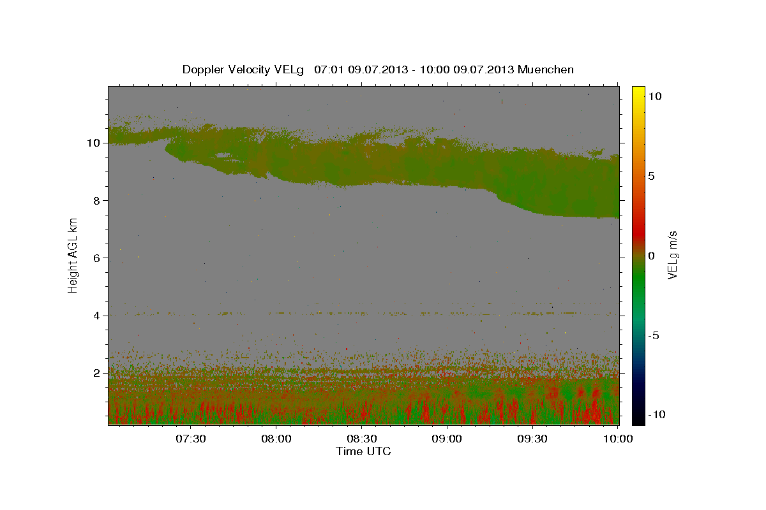Pick the yellow top of the colorbar

(638, 92)
